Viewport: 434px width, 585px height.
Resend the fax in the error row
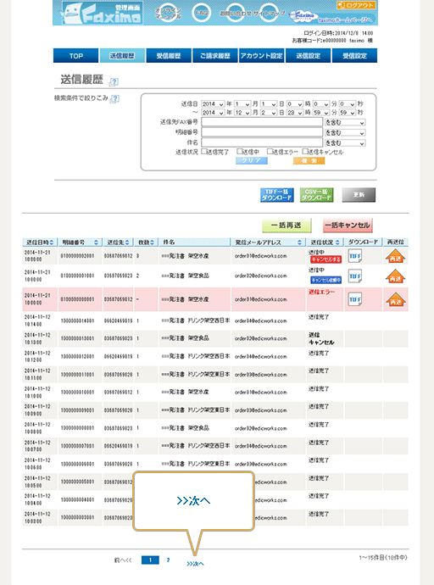coord(395,299)
